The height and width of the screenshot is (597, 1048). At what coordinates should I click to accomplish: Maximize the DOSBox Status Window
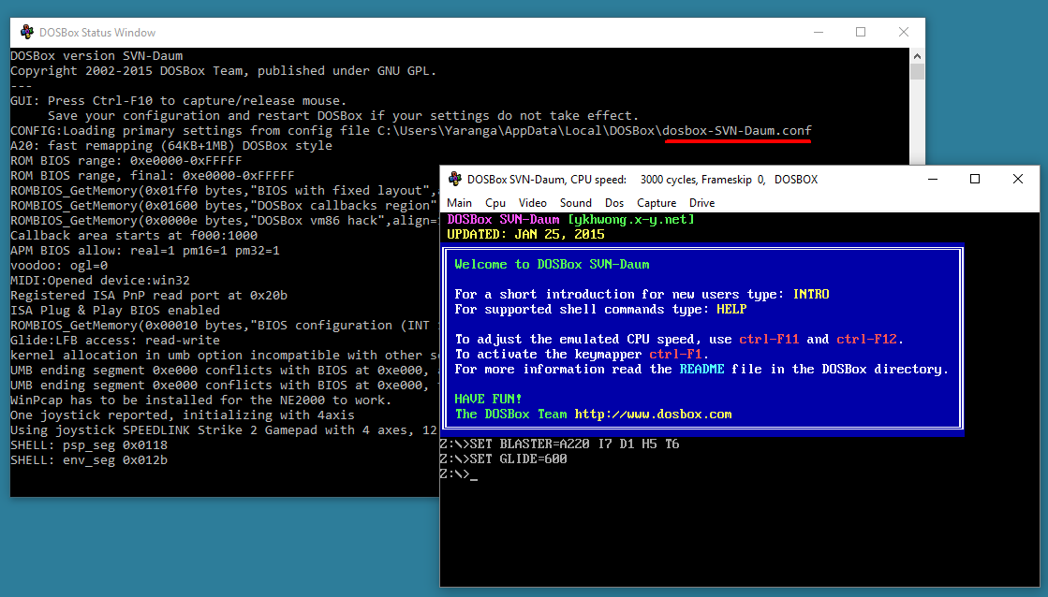pyautogui.click(x=861, y=32)
